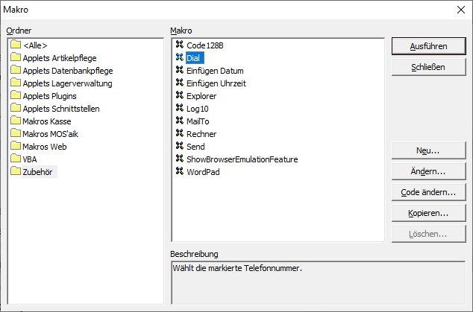Click the Schließen button
Image resolution: width=473 pixels, height=312 pixels.
(x=428, y=67)
